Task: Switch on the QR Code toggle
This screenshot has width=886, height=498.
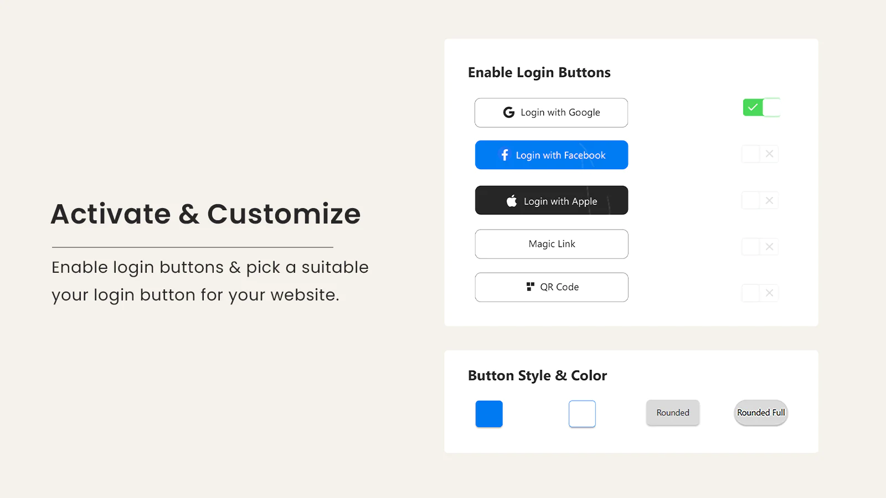Action: pyautogui.click(x=760, y=293)
